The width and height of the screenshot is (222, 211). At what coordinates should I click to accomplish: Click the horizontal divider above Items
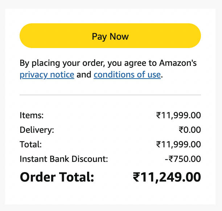(110, 95)
